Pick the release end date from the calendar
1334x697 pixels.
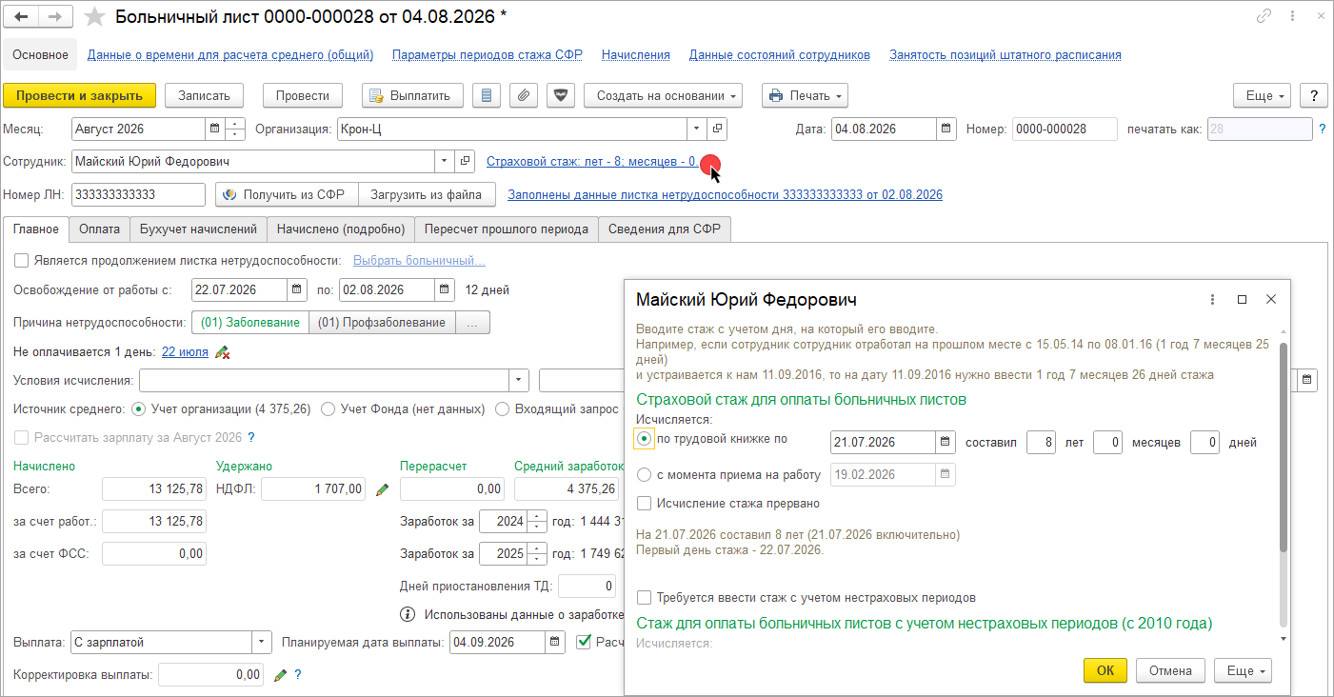(445, 289)
